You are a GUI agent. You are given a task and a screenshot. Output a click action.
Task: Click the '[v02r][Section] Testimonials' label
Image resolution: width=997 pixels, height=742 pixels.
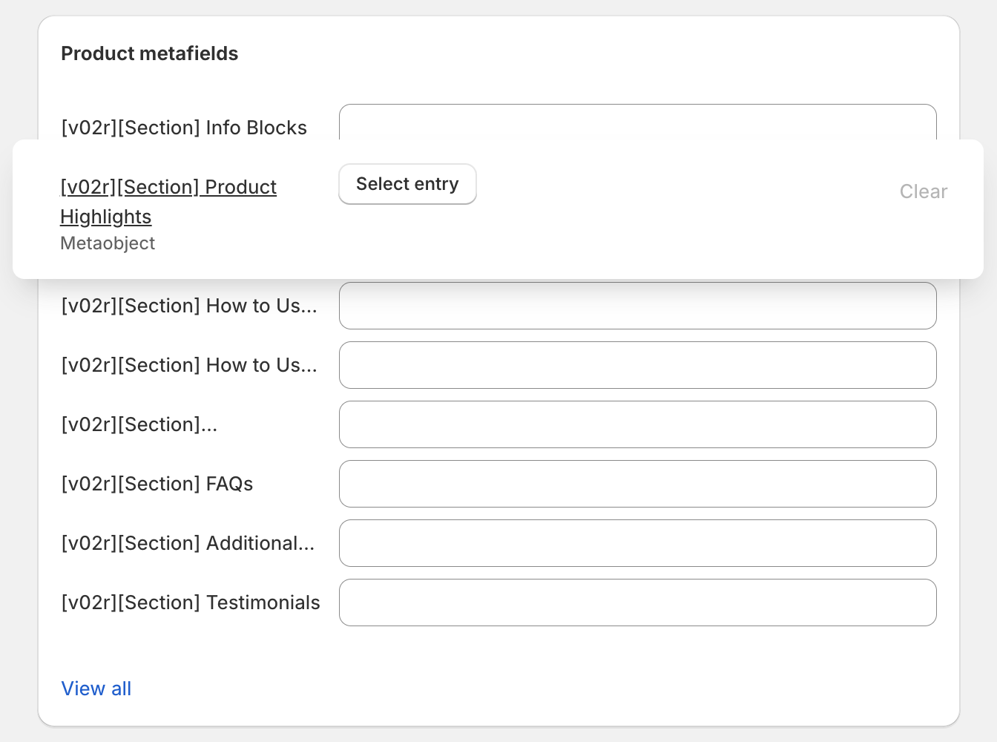click(x=191, y=603)
